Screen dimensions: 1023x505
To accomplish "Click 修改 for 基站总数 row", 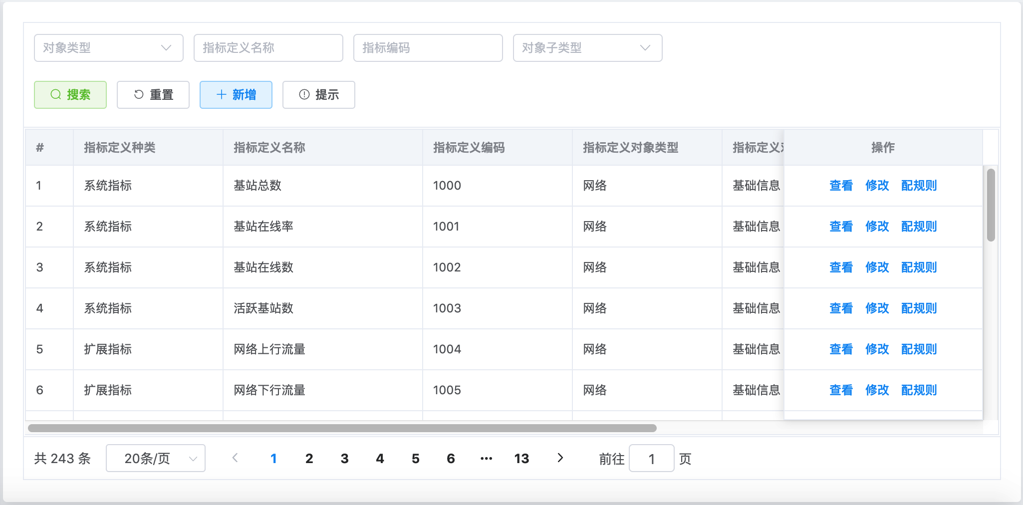I will coord(877,186).
